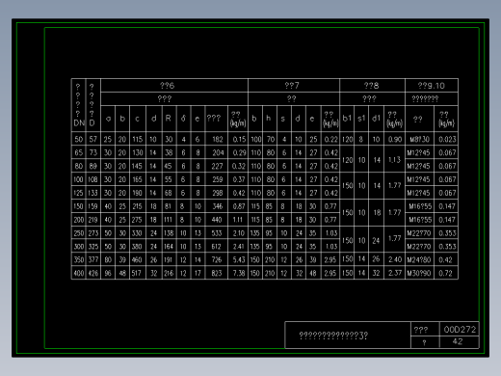Click the bolt spec 'M24?80'
501x376 pixels.
(x=419, y=259)
